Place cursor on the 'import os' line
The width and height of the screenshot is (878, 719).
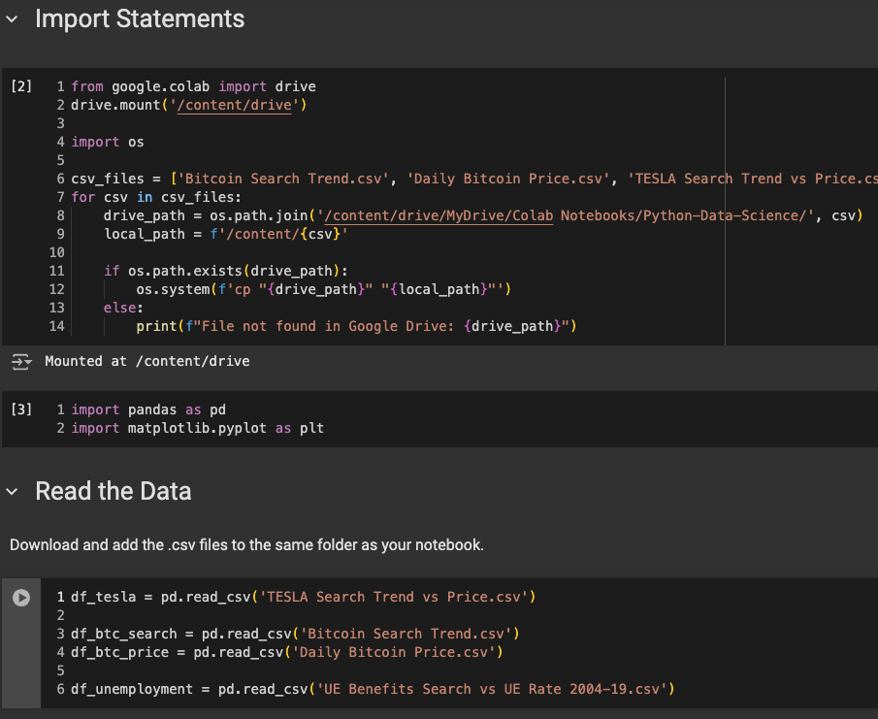point(107,142)
